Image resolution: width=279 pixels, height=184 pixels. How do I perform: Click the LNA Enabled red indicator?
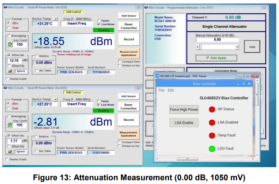(212, 122)
